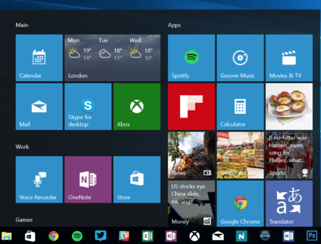
Task: Launch the Mail tile
Action: point(39,106)
